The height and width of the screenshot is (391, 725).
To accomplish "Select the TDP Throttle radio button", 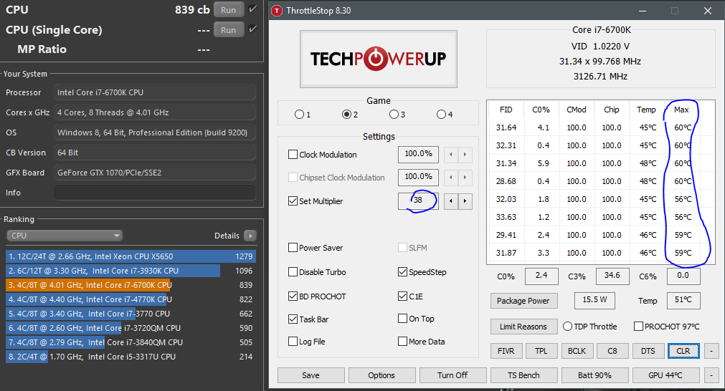I will (568, 327).
